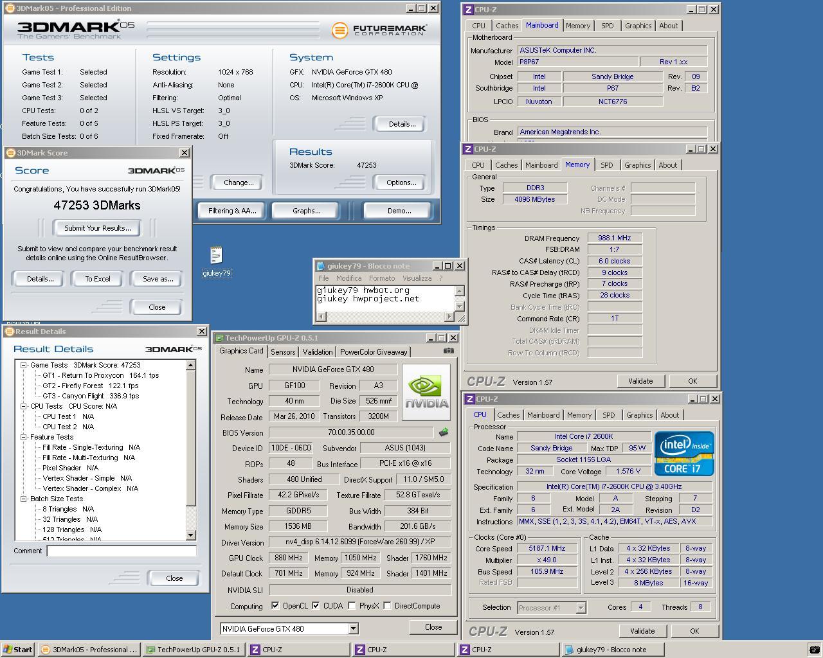Open the Modifica menu in Notepad
This screenshot has width=823, height=658.
(348, 278)
